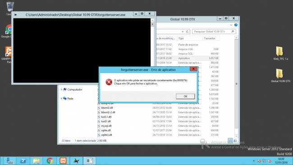
Task: Launch PowerShell from the taskbar
Action: (x=23, y=160)
